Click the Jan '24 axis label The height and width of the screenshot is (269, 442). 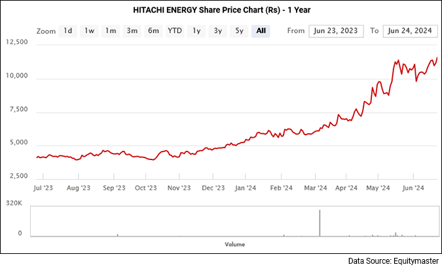click(x=246, y=188)
